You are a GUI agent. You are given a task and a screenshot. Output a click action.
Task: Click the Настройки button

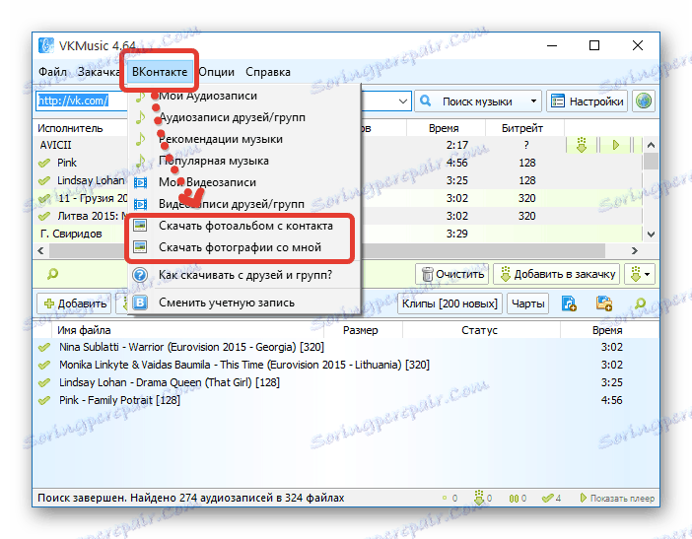tap(587, 101)
